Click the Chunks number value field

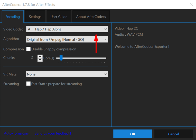point(32,57)
